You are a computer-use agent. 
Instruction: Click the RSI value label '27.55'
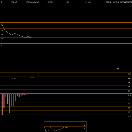coord(29,37)
